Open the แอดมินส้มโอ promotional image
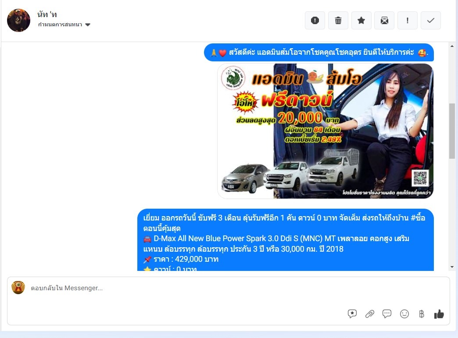Screen dimensions: 458x338 (x=325, y=131)
